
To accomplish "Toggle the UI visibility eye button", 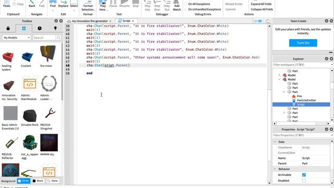I will 258,21.
